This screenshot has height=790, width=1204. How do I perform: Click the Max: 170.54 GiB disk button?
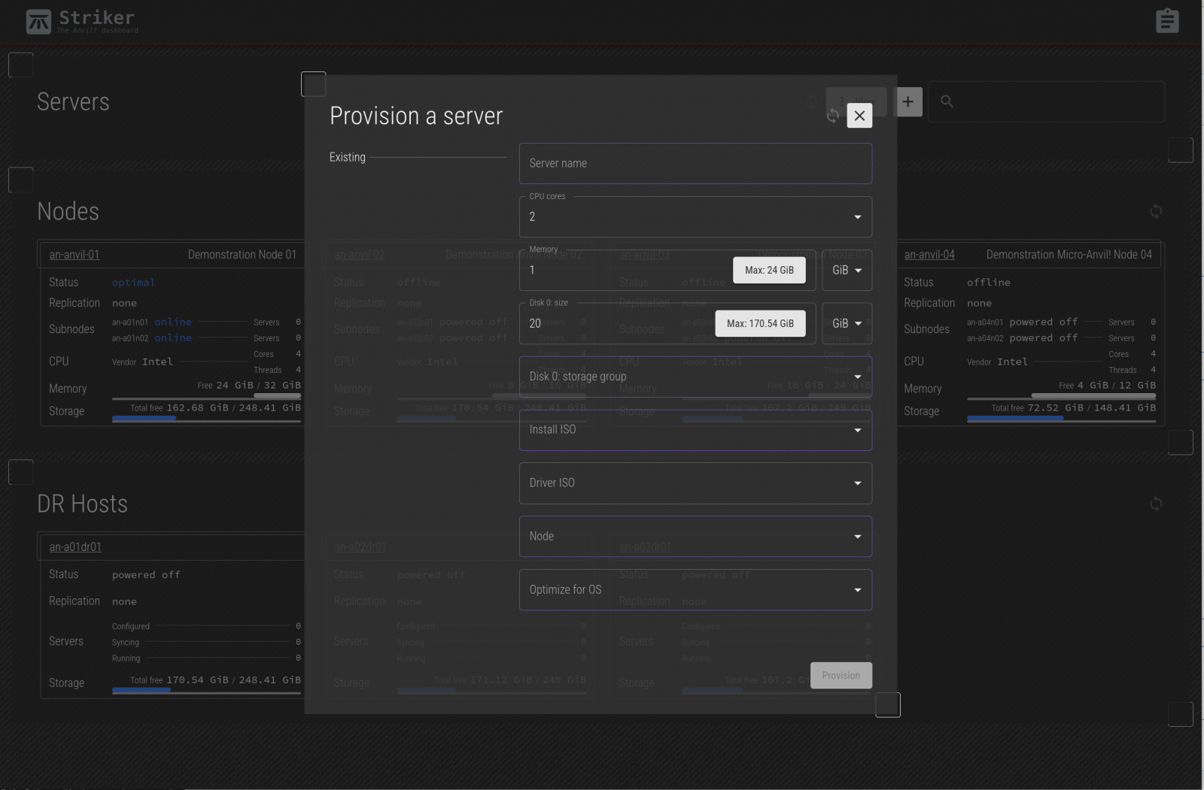(760, 324)
